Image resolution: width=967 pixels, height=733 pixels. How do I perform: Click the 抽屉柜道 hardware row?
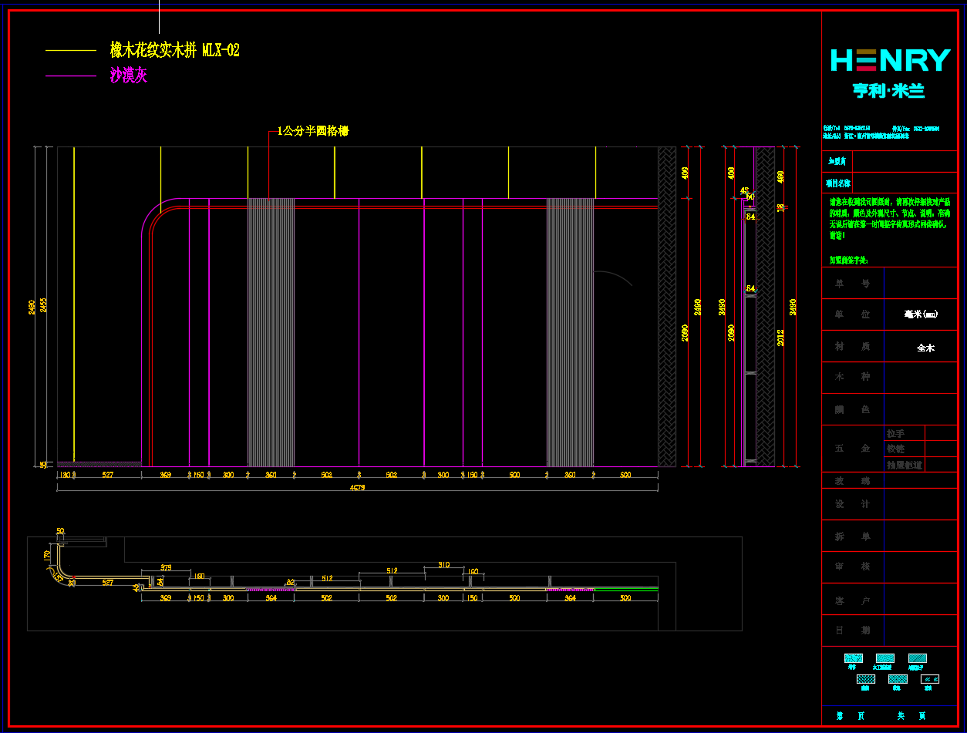pos(904,465)
